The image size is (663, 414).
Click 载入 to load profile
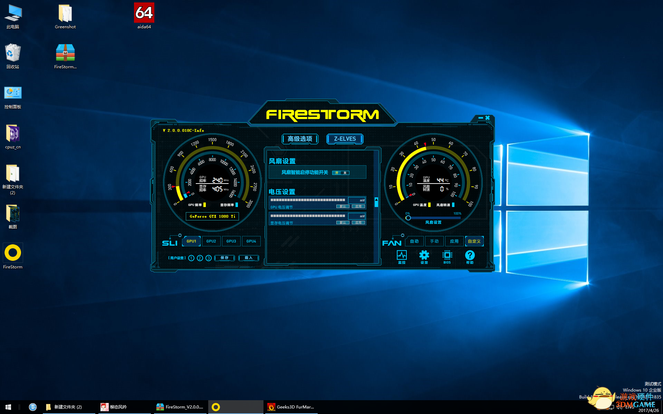click(249, 258)
